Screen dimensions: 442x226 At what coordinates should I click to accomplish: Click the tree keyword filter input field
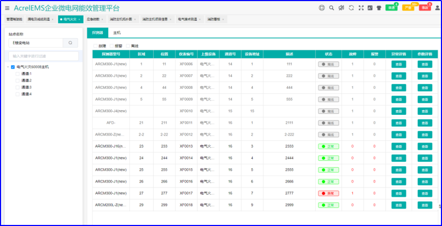pyautogui.click(x=43, y=56)
